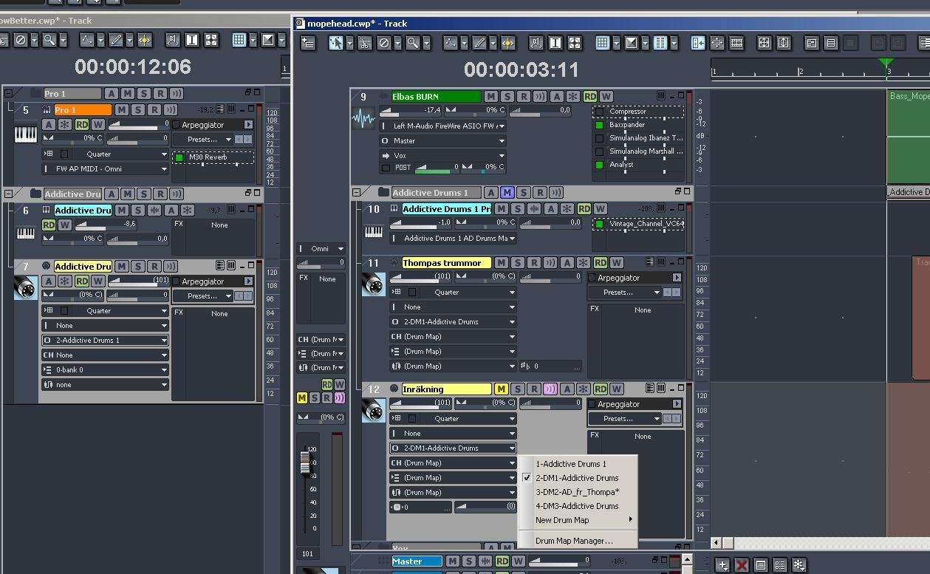Solo the Thompas trummor track
Screen dimensions: 930x574
(517, 262)
